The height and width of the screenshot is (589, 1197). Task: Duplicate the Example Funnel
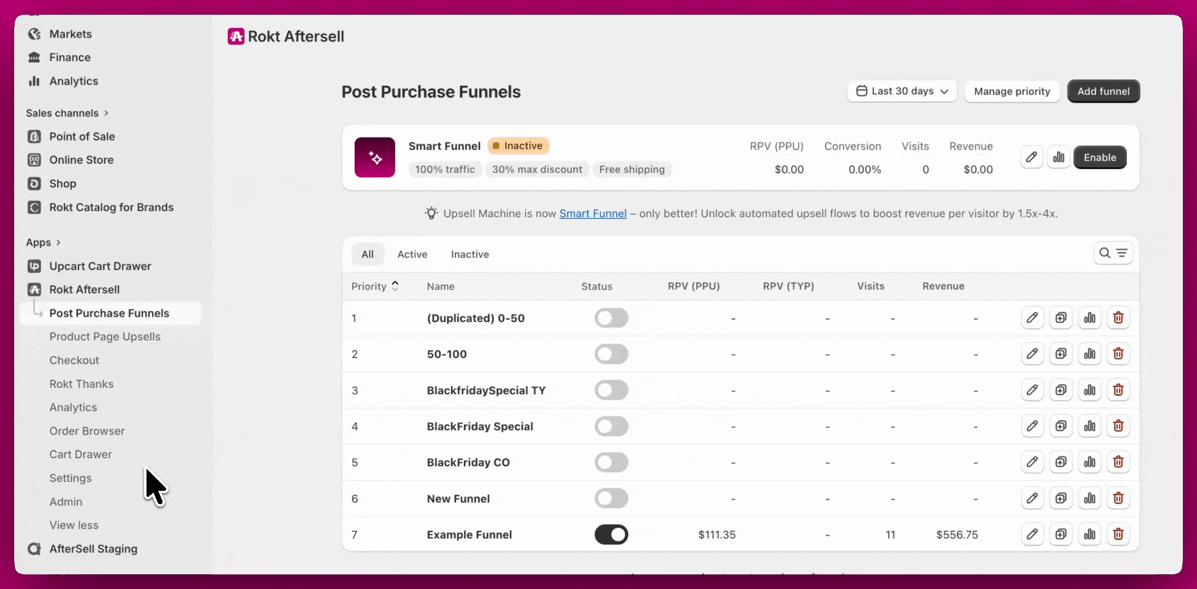tap(1061, 534)
